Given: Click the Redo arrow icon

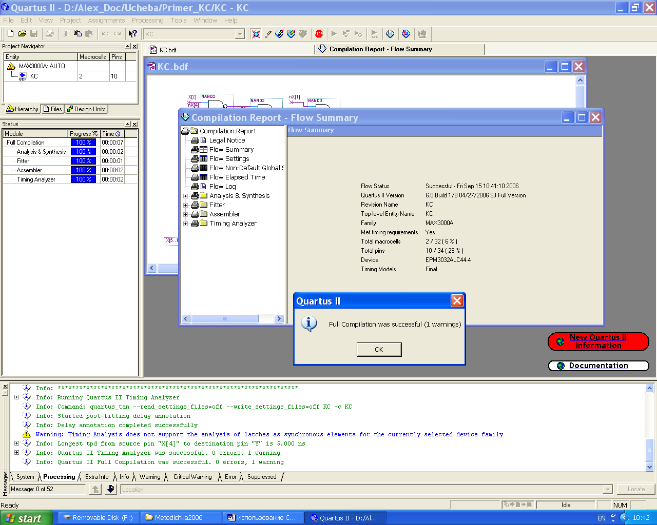Looking at the screenshot, I should tap(117, 33).
